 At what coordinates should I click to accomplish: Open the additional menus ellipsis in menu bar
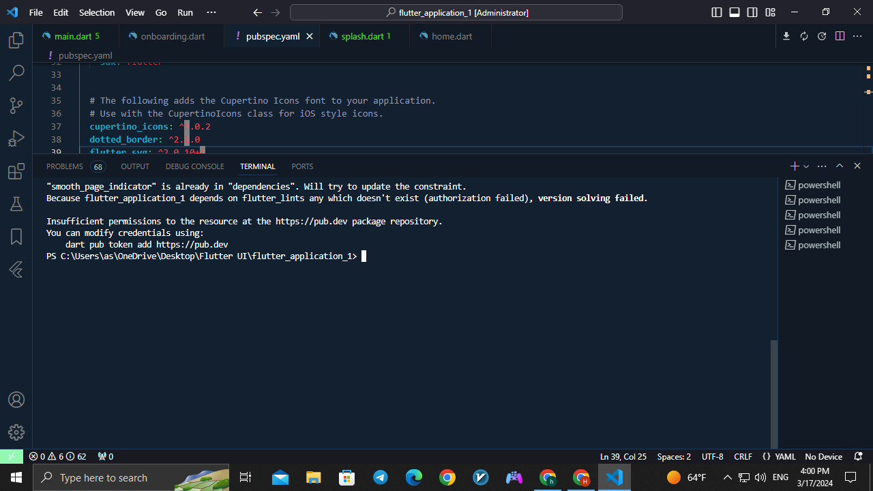click(x=211, y=12)
